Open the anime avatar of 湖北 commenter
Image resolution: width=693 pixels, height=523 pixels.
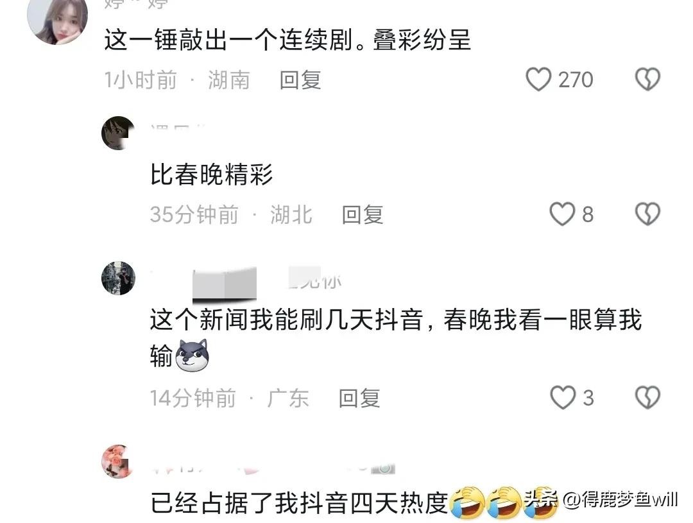(118, 133)
